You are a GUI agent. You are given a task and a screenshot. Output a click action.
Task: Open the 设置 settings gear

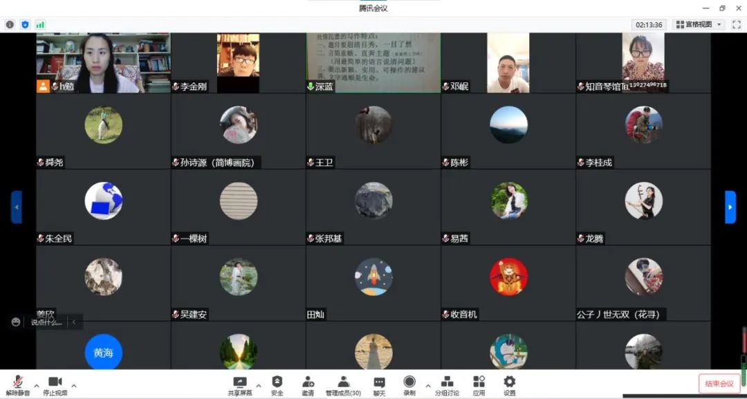click(x=509, y=386)
